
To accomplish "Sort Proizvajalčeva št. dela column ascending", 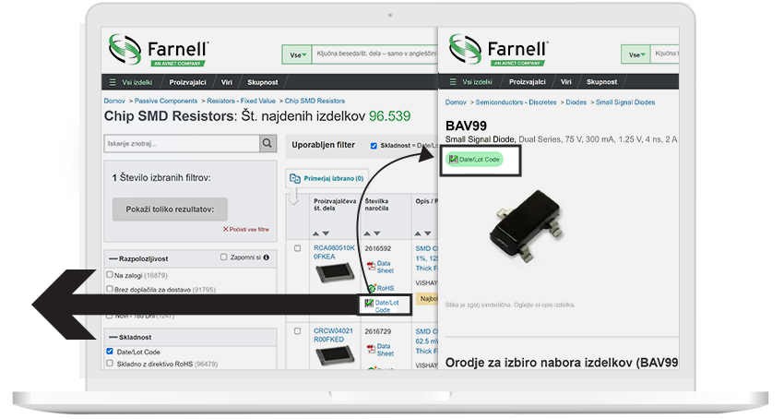I will 316,233.
